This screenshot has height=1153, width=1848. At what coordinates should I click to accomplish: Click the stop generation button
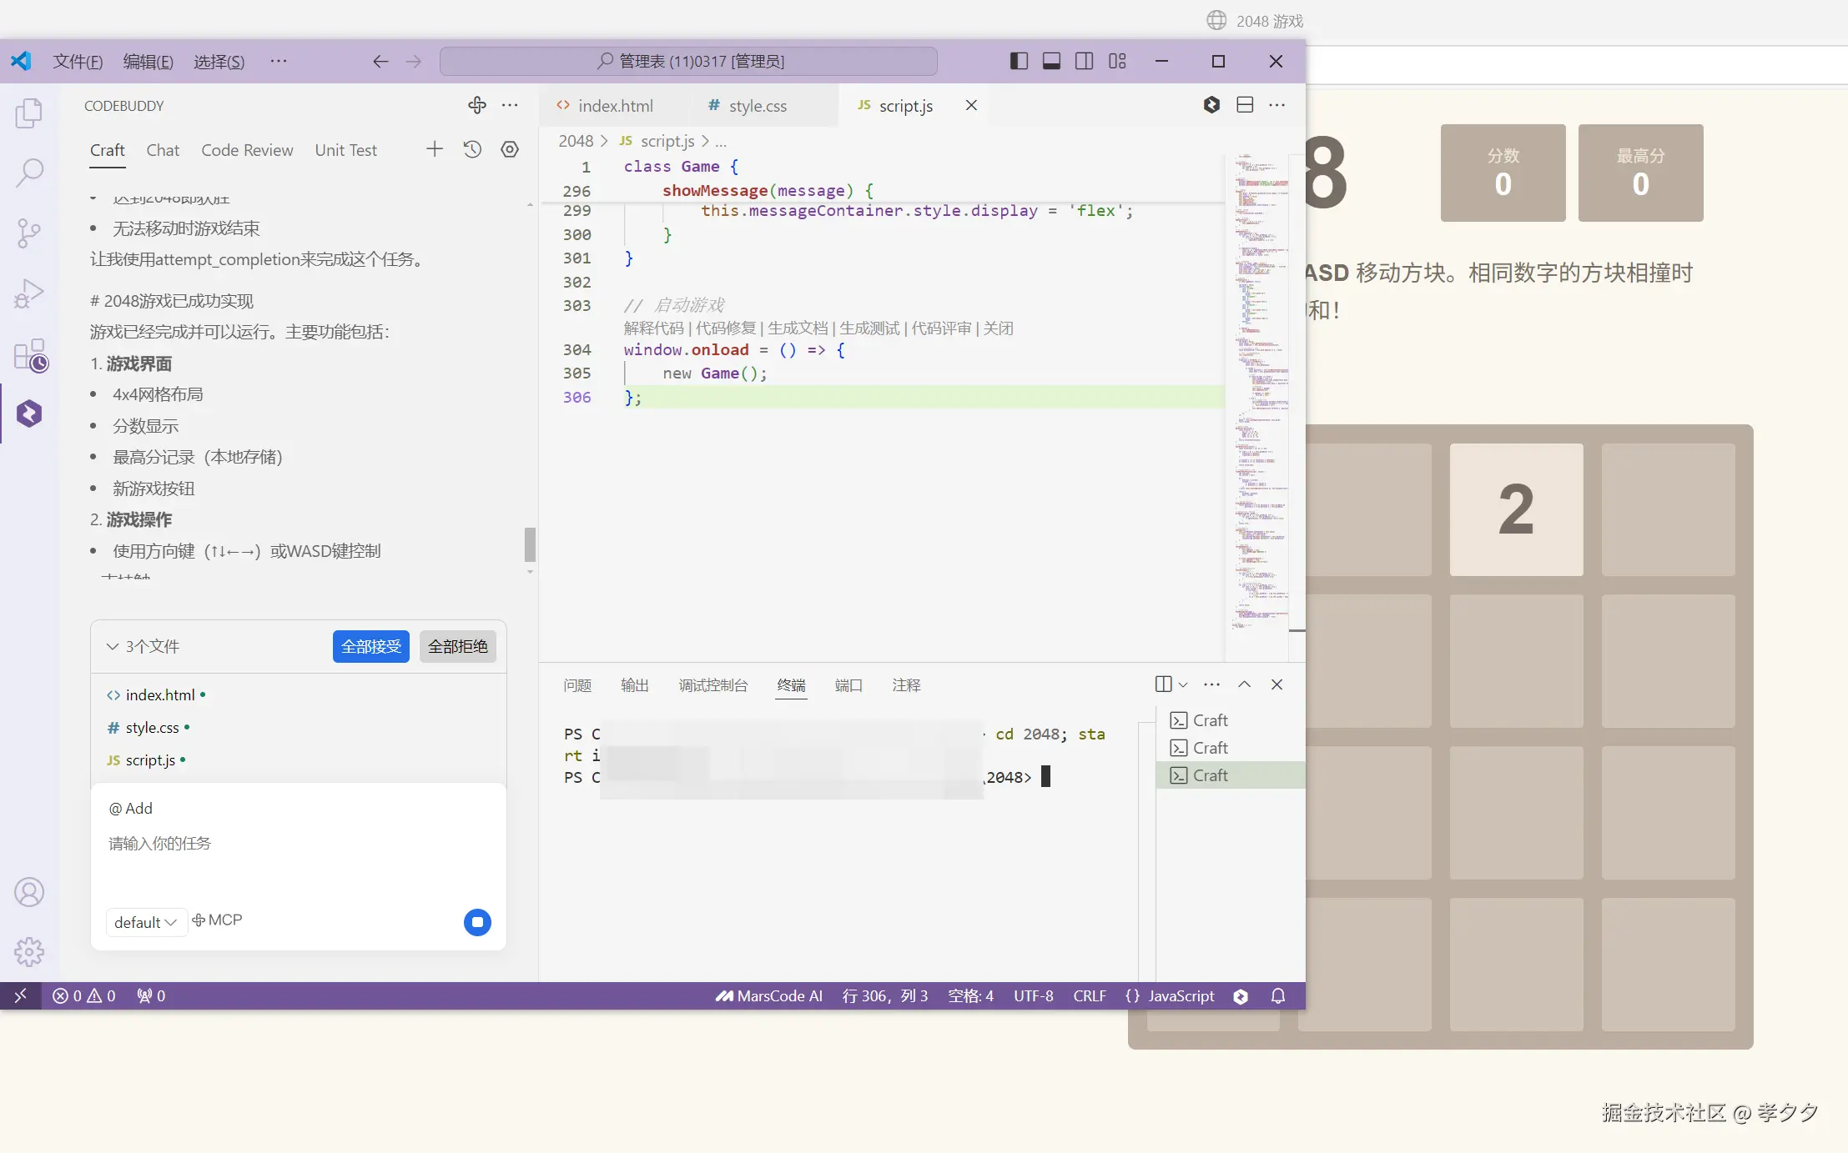pyautogui.click(x=477, y=922)
